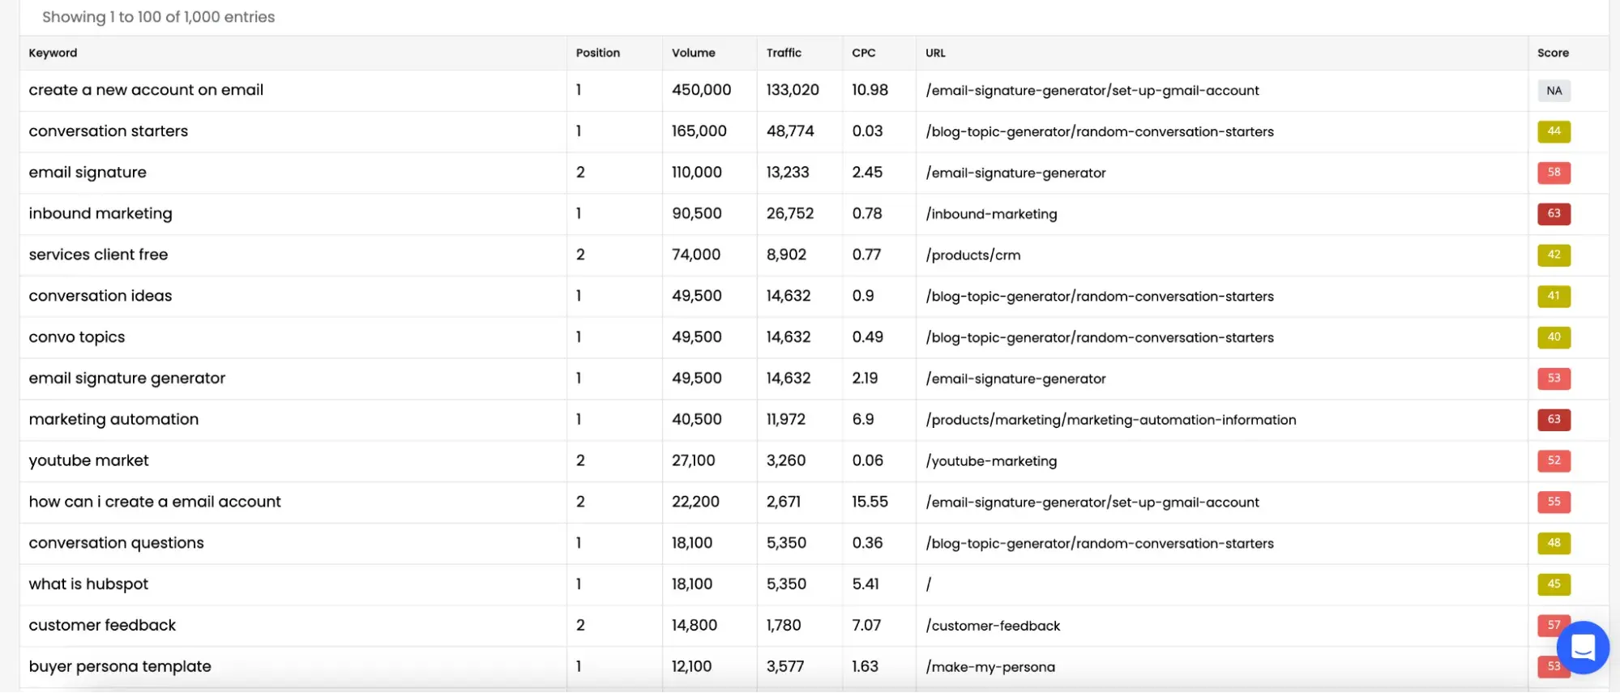Open the /products/crm URL link
Image resolution: width=1620 pixels, height=693 pixels.
tap(972, 255)
